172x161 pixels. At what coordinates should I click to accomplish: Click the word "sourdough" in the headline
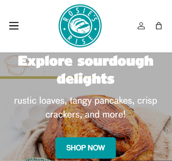(115, 61)
